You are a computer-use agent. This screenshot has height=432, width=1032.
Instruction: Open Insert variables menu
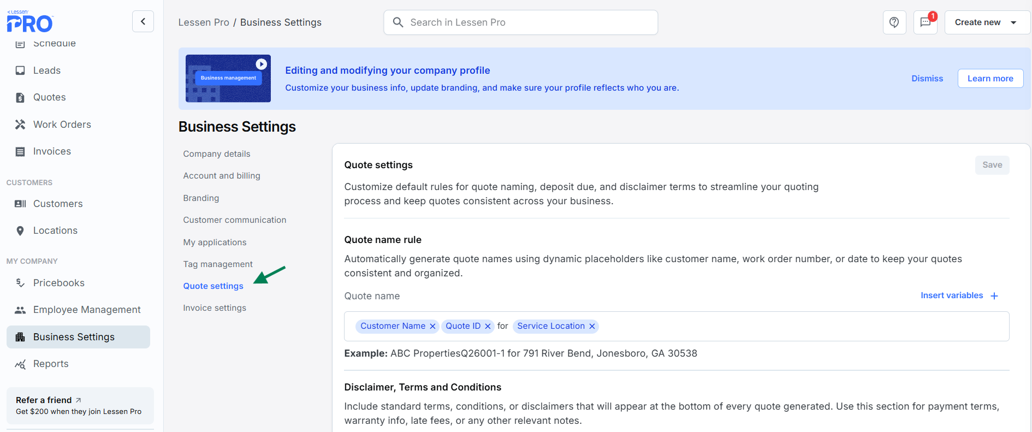pyautogui.click(x=959, y=295)
